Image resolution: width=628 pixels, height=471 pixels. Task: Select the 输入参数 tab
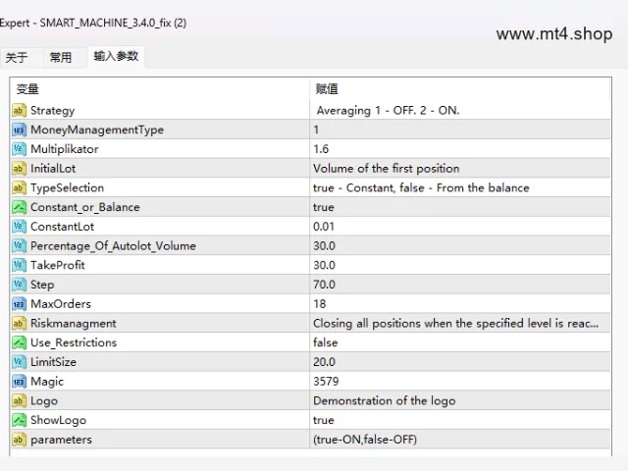click(116, 56)
